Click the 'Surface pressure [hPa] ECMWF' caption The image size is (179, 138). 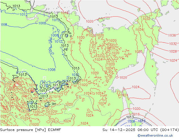tap(30, 130)
